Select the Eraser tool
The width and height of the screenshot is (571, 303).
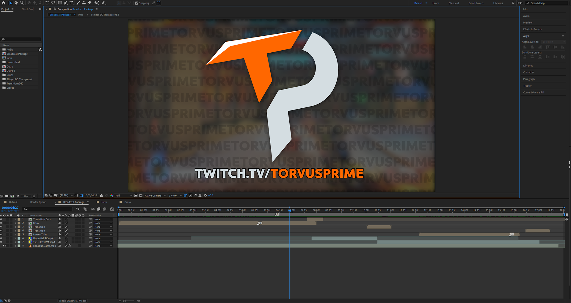pos(90,3)
